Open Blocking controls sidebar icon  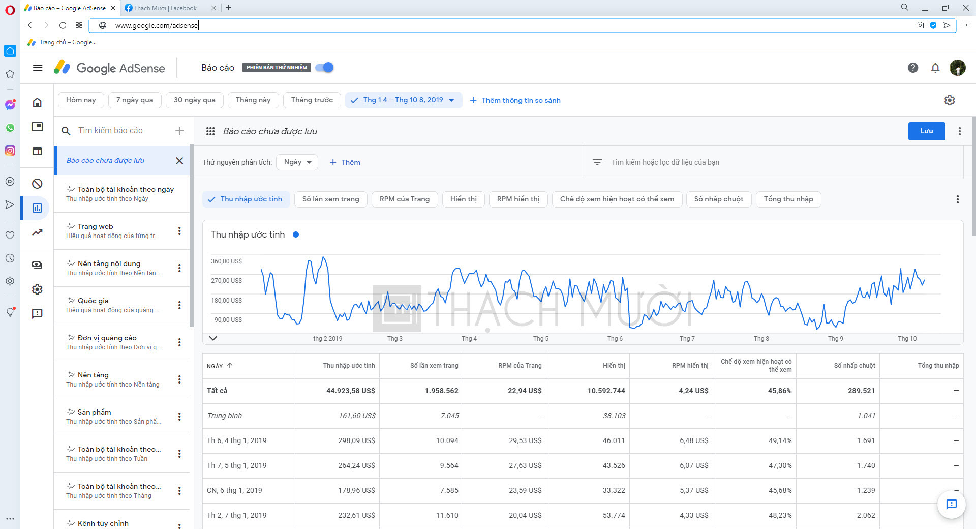(x=37, y=184)
